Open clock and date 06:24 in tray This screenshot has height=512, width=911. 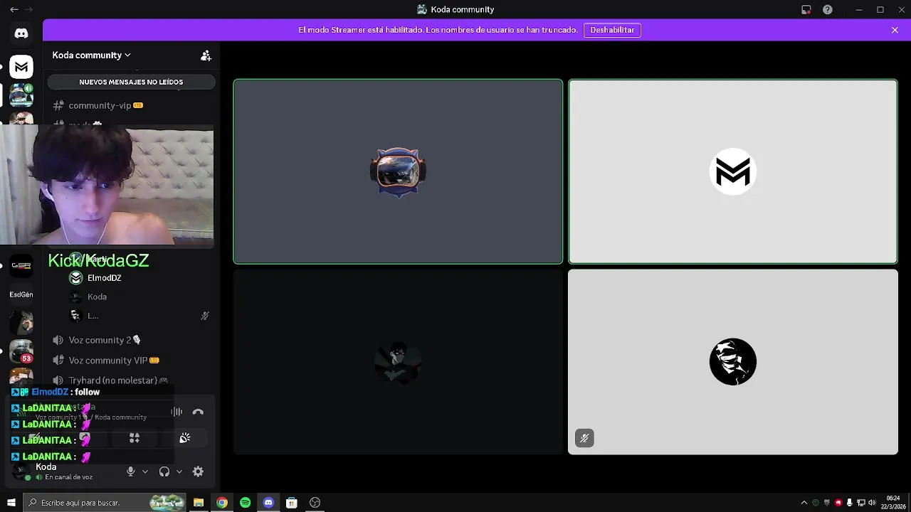[x=893, y=503]
